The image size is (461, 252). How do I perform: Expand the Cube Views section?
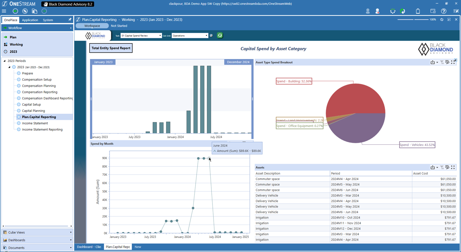tap(37, 233)
